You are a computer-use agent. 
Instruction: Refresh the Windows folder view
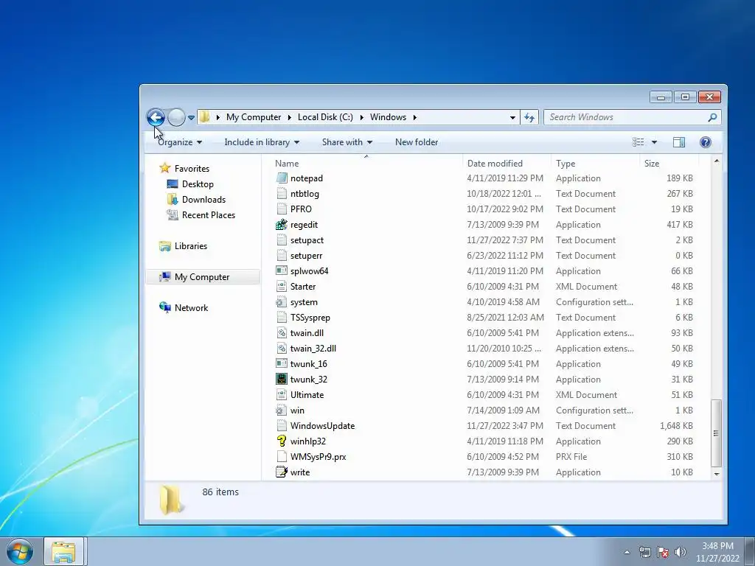coord(529,117)
